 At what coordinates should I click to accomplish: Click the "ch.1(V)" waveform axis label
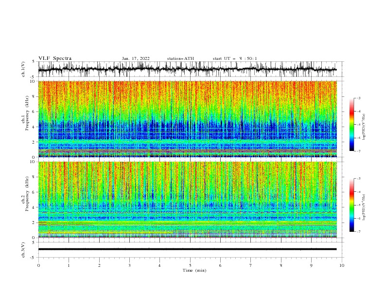coord(23,69)
